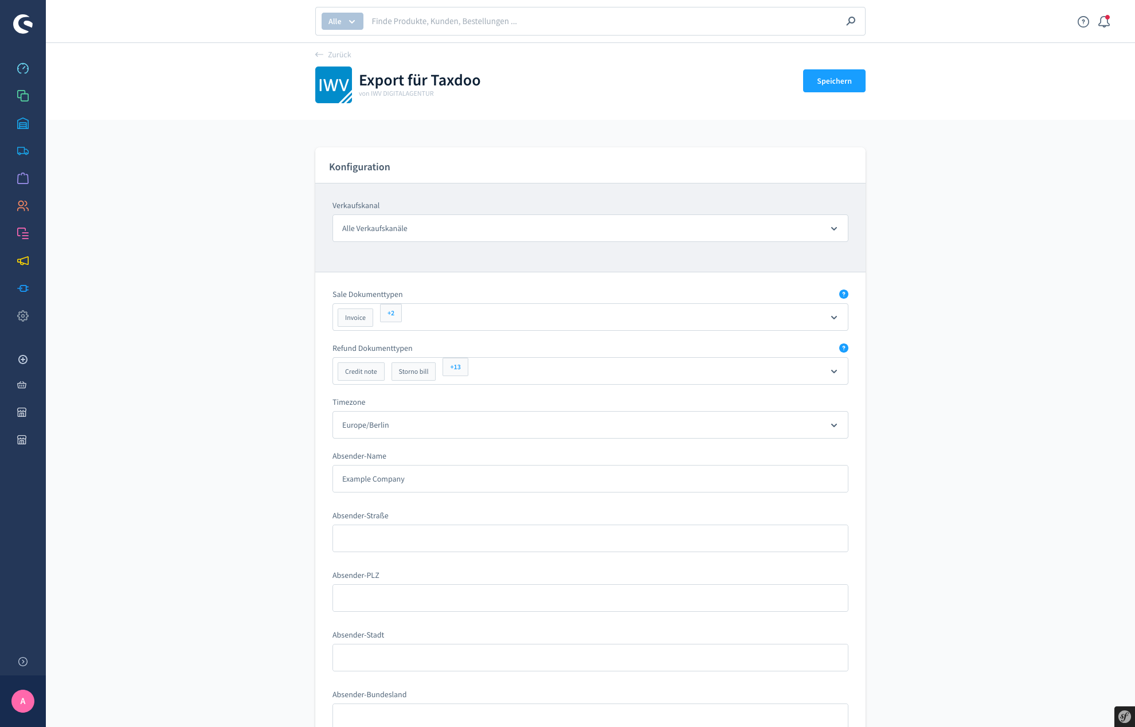The width and height of the screenshot is (1135, 727).
Task: Click the Shopware logo in sidebar
Action: point(23,24)
